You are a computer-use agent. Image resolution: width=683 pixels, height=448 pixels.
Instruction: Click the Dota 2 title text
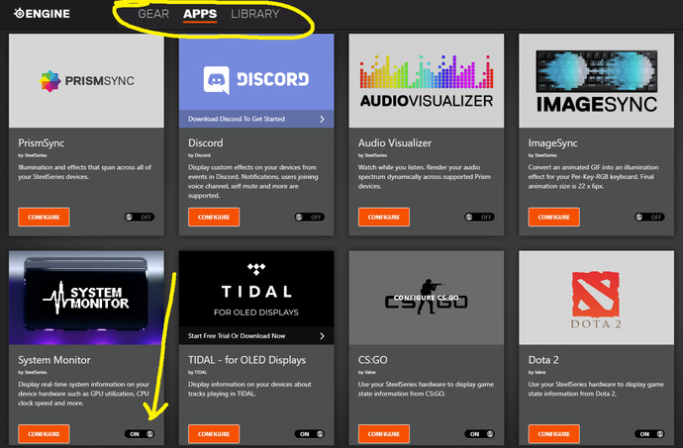coord(543,360)
